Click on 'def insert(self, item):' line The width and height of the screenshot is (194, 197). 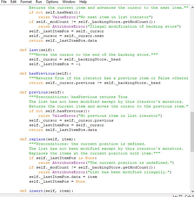coord(46,191)
